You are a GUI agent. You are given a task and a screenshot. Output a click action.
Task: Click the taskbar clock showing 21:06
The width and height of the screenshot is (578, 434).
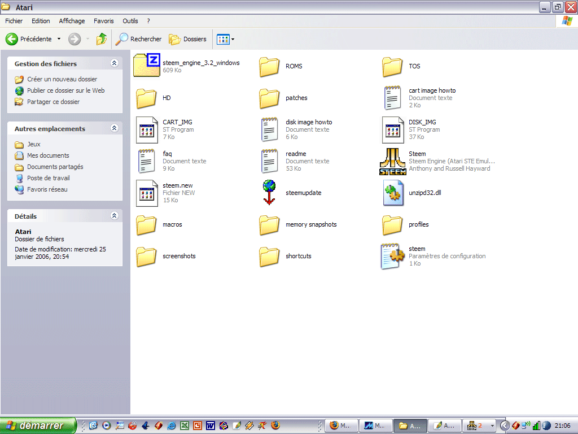[563, 426]
